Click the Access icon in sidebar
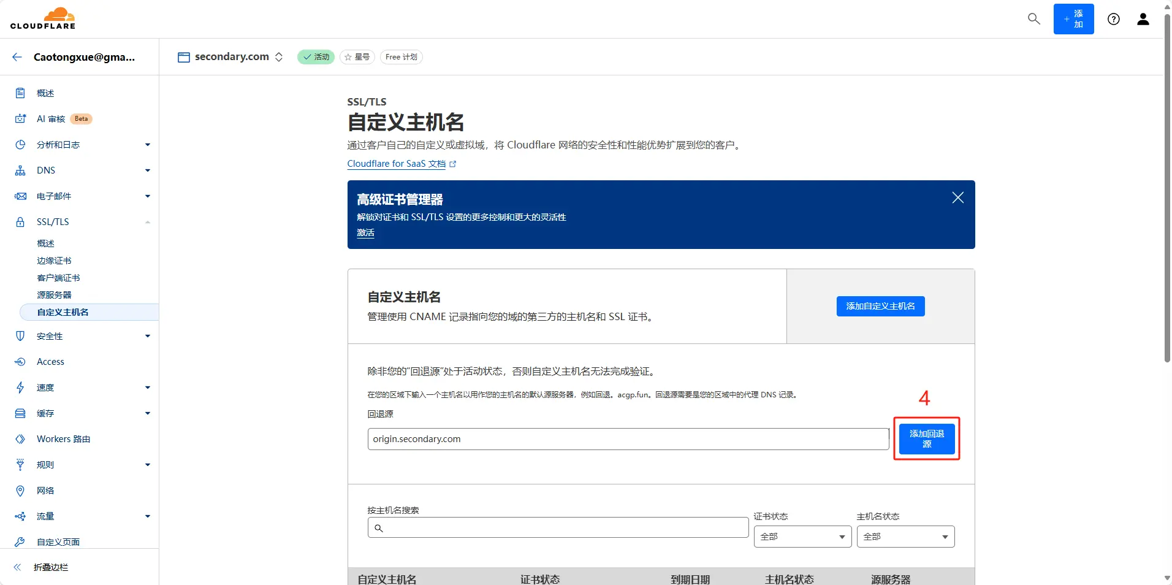The width and height of the screenshot is (1172, 585). coord(20,362)
